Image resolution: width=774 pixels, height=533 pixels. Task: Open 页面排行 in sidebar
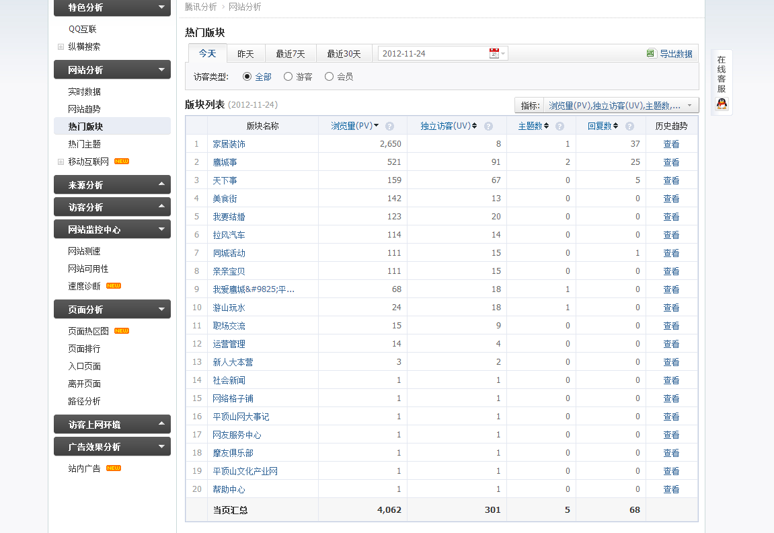[85, 349]
